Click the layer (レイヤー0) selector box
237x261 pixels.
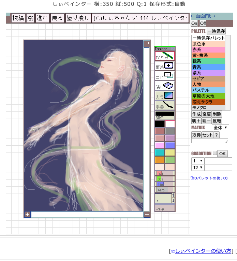165,208
